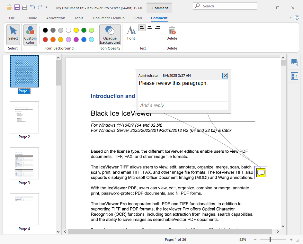
Task: Align comment text left
Action: tap(142, 28)
